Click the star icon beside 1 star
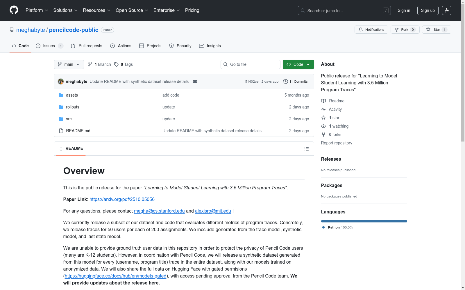The image size is (465, 290). pos(323,118)
